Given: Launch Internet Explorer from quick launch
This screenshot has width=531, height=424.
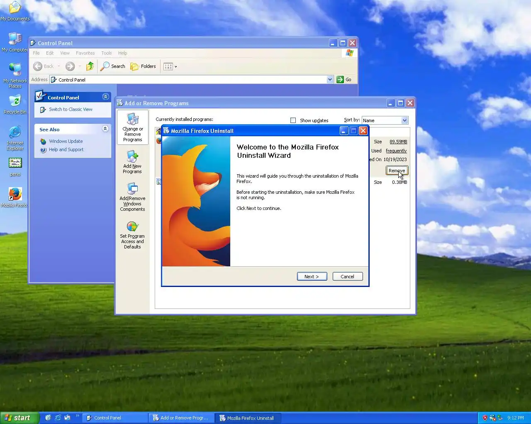Looking at the screenshot, I should (x=58, y=418).
